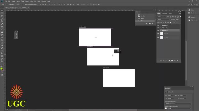Toggle the layer filter on/off switch
Image resolution: width=199 pixels, height=111 pixels.
point(180,16)
